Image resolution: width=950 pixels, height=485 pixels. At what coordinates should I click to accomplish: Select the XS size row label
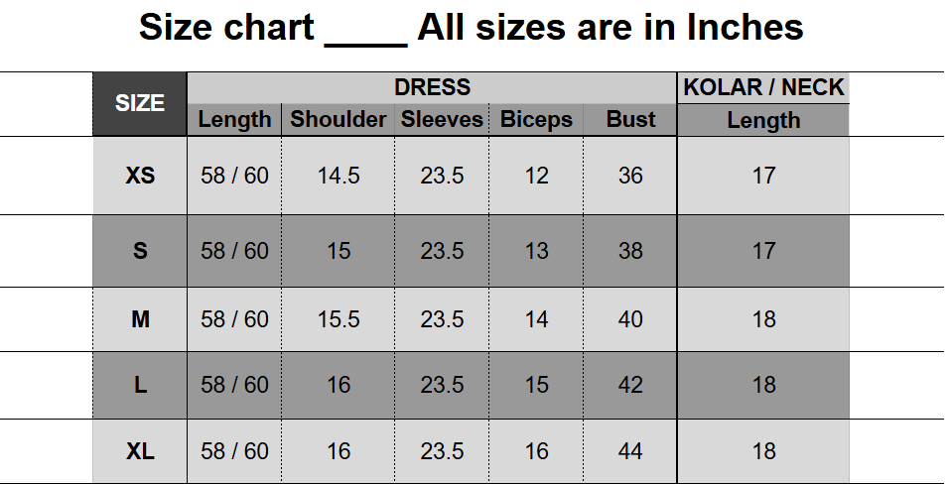coord(140,176)
